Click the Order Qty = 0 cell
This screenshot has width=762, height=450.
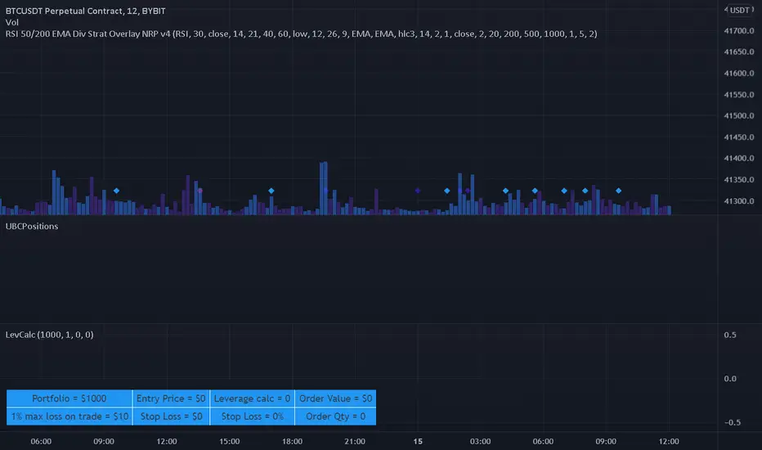point(335,416)
